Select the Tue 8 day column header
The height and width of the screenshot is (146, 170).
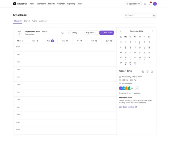click(35, 41)
